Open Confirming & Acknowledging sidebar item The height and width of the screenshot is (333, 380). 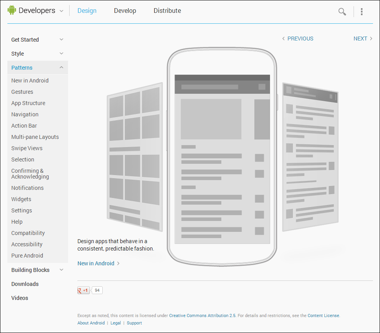point(30,174)
